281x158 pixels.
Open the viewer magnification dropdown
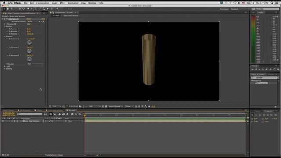57,106
